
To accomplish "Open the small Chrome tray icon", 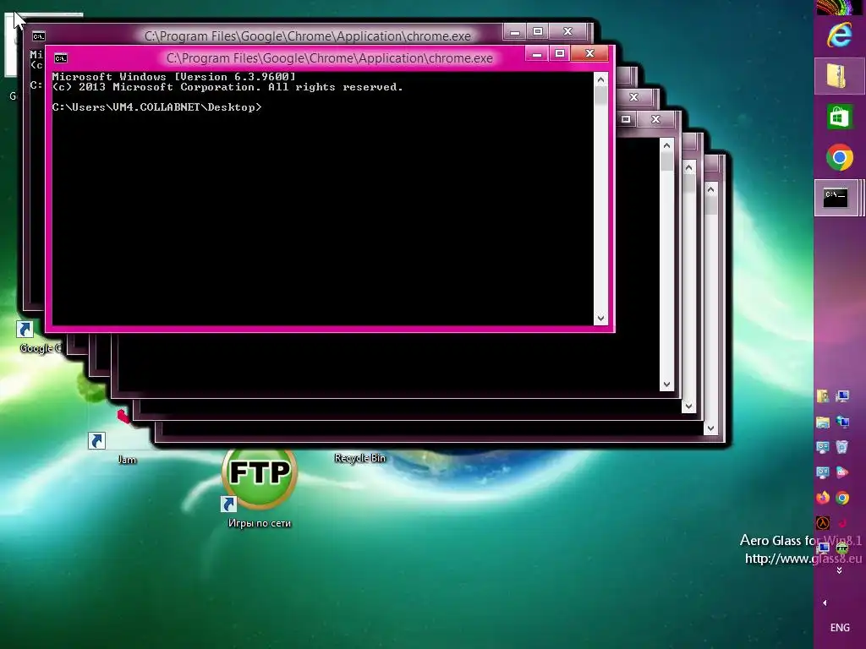I will pos(842,498).
